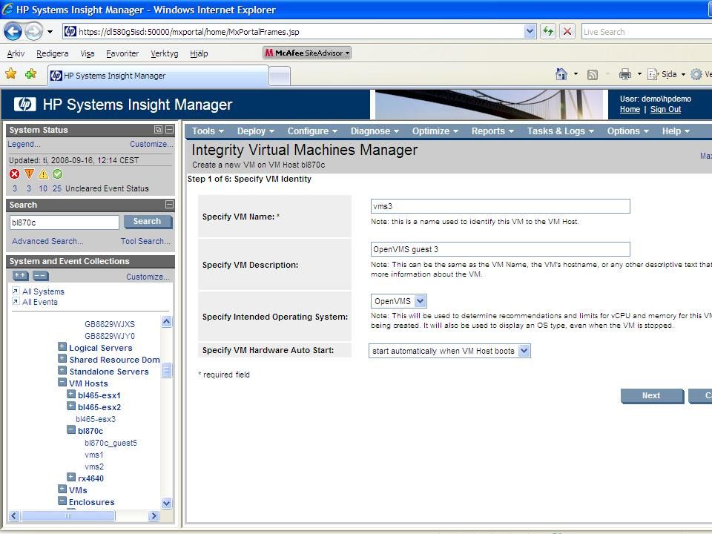The width and height of the screenshot is (712, 534).
Task: Expand the Logical Servers node
Action: coord(62,346)
